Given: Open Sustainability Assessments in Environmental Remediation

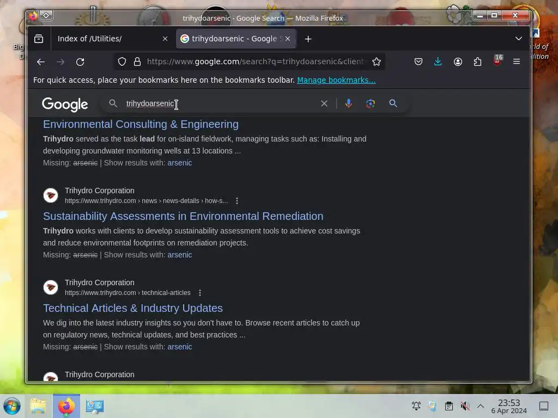Looking at the screenshot, I should click(183, 216).
